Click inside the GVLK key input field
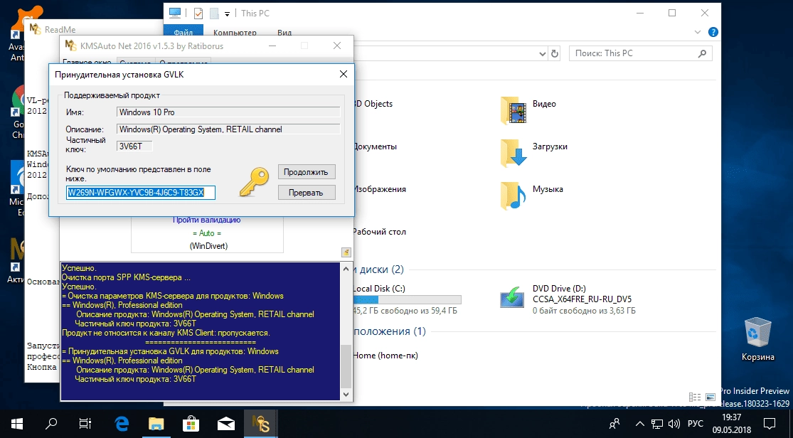This screenshot has width=793, height=438. [x=141, y=192]
